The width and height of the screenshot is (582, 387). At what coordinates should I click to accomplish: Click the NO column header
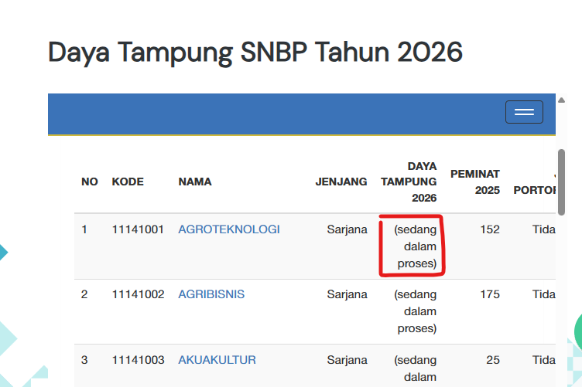click(x=90, y=182)
